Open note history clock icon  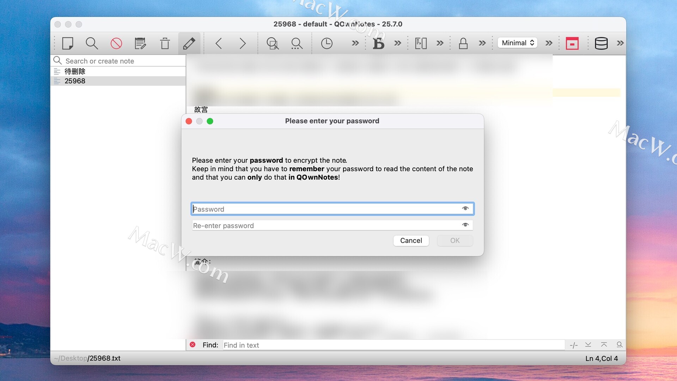pyautogui.click(x=327, y=43)
